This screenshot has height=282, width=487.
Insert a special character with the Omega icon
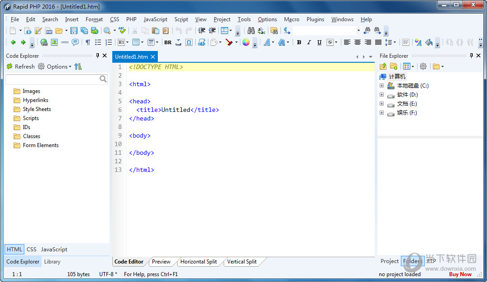[189, 42]
